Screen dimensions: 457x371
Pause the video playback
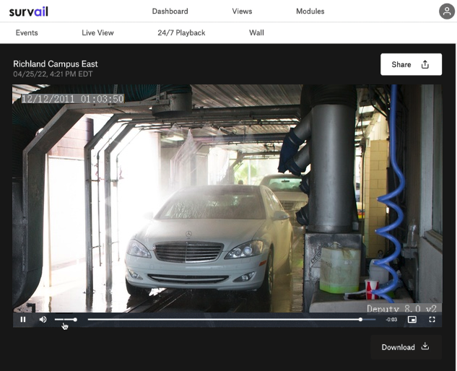coord(23,320)
